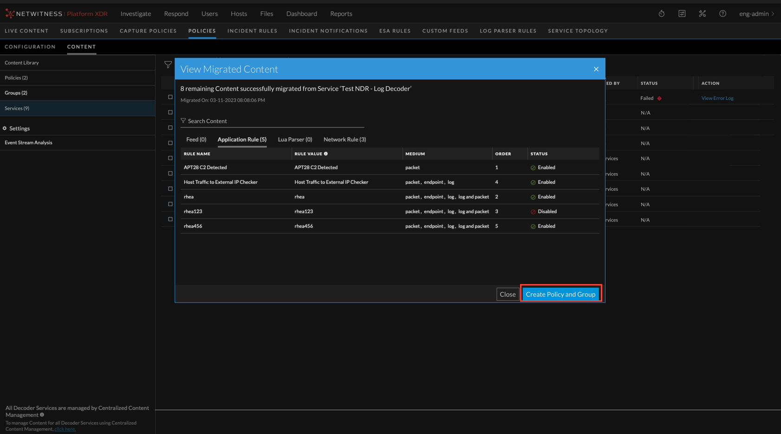Click the filter funnel icon beside services list
The image size is (781, 434).
coord(168,65)
